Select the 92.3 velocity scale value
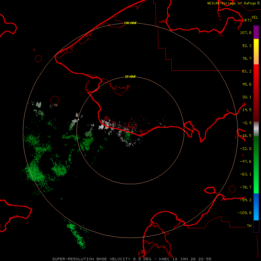The image size is (261, 261). pyautogui.click(x=247, y=46)
